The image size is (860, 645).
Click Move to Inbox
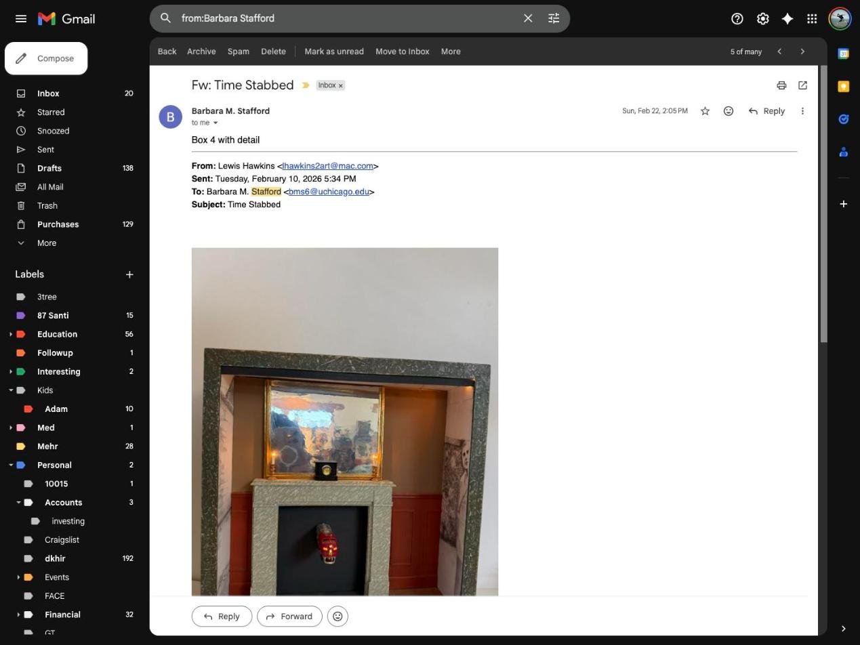pos(403,51)
